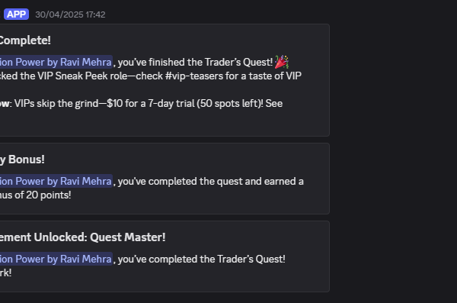Click "you've finished the Trader's Quest!" text
This screenshot has width=457, height=303.
(195, 62)
